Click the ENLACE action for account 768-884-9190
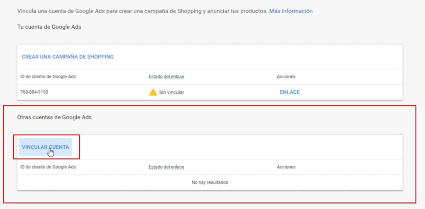 [290, 92]
